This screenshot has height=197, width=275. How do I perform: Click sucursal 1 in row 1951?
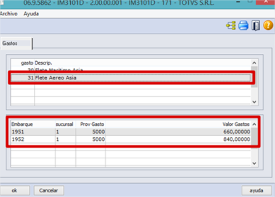pyautogui.click(x=66, y=132)
